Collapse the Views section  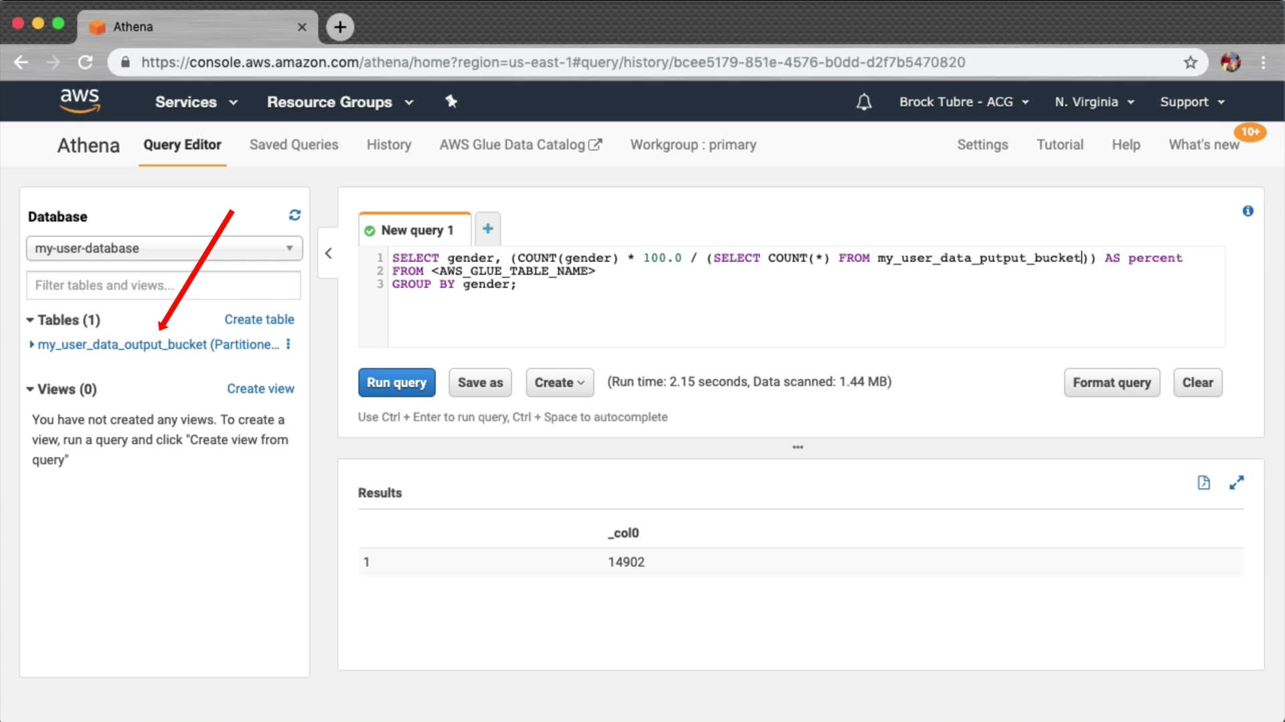pyautogui.click(x=30, y=389)
